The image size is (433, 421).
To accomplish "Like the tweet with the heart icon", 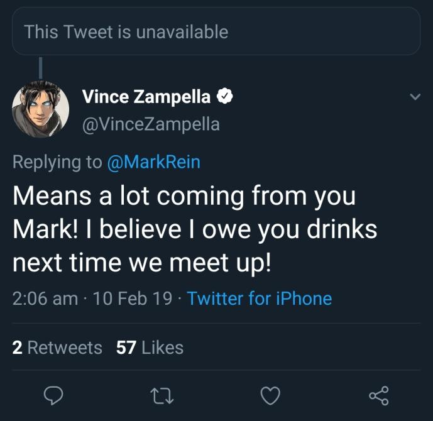I will click(270, 396).
